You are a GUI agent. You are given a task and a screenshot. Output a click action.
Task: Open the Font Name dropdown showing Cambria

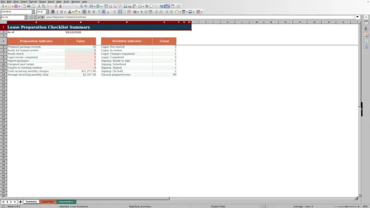tap(33, 12)
